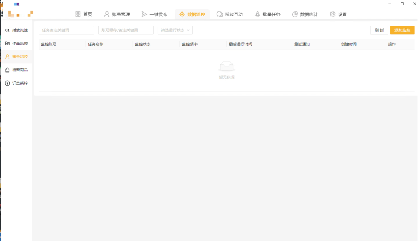Click the 监控频率 column header

pyautogui.click(x=190, y=44)
